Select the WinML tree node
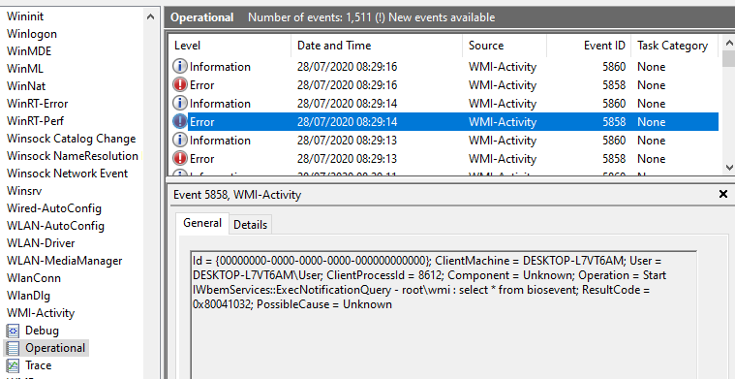 pos(25,69)
